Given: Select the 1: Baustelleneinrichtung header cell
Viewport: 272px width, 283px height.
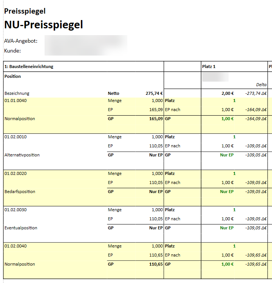Looking at the screenshot, I should pos(29,66).
